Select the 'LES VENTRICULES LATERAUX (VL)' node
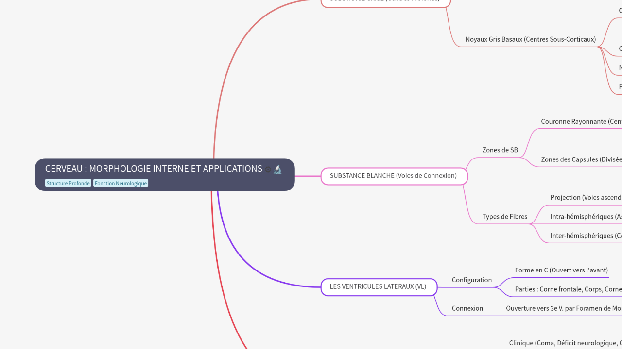Screen dimensions: 622x349 [378, 286]
